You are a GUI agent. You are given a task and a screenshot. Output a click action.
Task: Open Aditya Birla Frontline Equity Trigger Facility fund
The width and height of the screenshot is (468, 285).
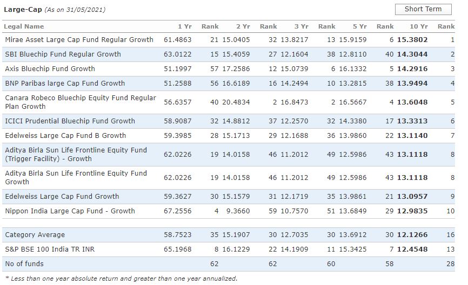pos(76,154)
